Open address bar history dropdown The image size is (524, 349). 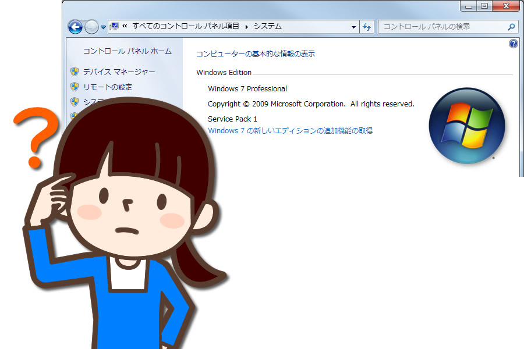[x=353, y=27]
